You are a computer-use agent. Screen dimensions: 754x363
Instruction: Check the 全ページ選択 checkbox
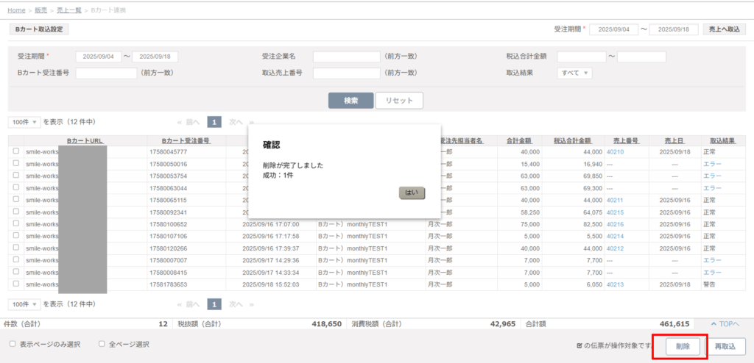click(x=102, y=344)
